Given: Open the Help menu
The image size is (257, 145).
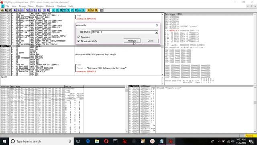Looking at the screenshot, I should 71,6.
